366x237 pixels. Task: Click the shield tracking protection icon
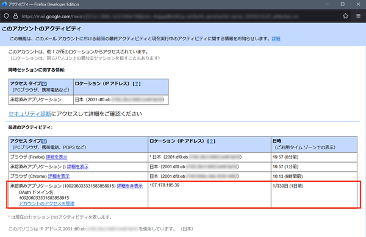[x=6, y=16]
